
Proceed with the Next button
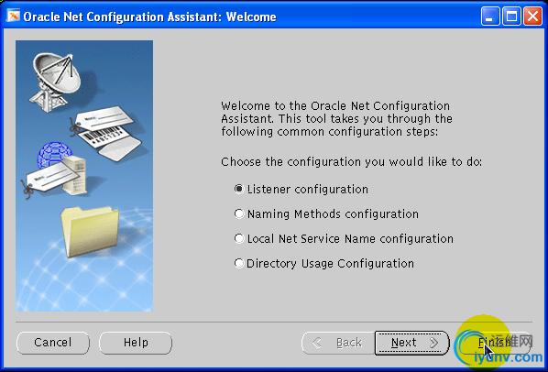pyautogui.click(x=411, y=343)
